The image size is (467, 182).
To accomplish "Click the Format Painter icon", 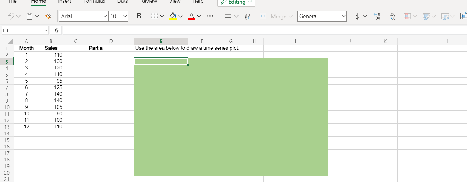I will (48, 16).
